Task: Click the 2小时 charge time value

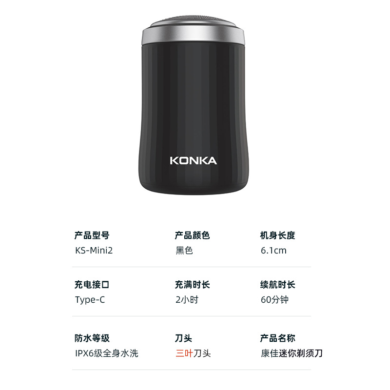Action: tap(187, 300)
